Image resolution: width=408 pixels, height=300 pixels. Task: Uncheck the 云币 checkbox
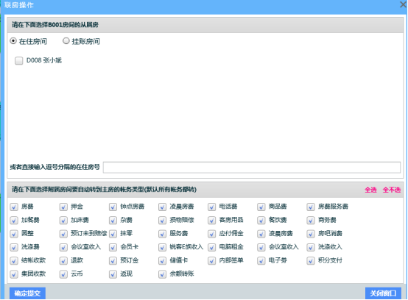pyautogui.click(x=63, y=274)
